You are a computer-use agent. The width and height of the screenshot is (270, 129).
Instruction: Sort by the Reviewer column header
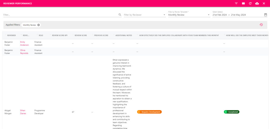click(x=11, y=35)
